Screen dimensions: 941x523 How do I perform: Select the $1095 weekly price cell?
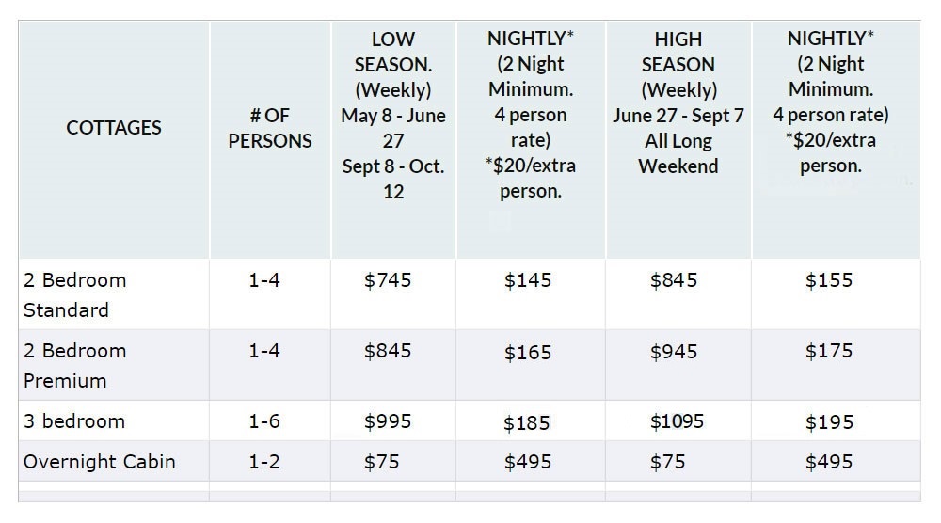click(x=677, y=421)
